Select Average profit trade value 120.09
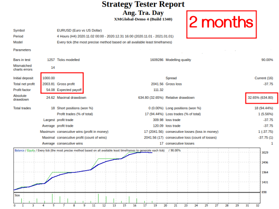 point(158,126)
